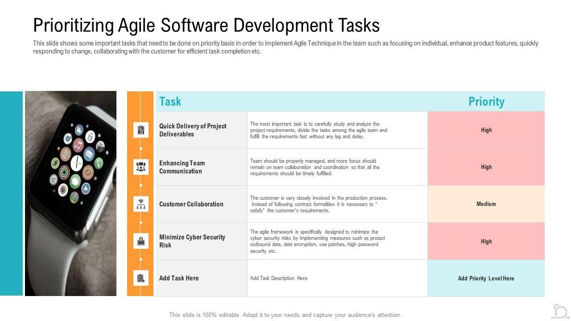Select High priority cell for Quick Delivery
Image resolution: width=571 pixels, height=321 pixels.
tap(486, 130)
